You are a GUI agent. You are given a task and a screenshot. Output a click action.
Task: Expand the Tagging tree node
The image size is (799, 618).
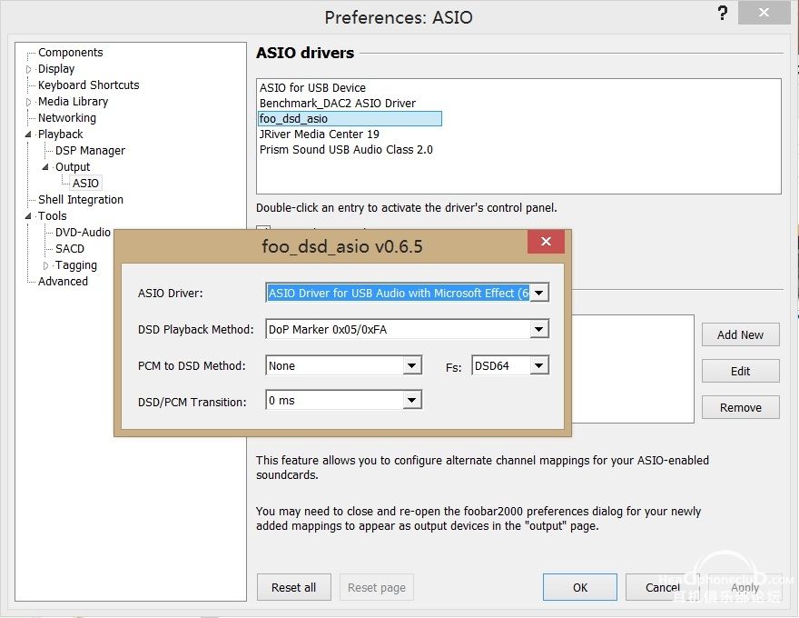tap(46, 265)
